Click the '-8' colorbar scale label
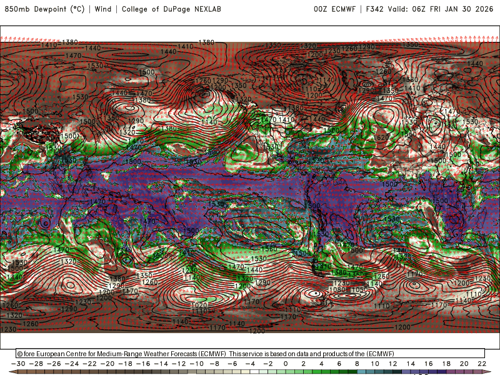The width and height of the screenshot is (500, 375). pyautogui.click(x=214, y=364)
